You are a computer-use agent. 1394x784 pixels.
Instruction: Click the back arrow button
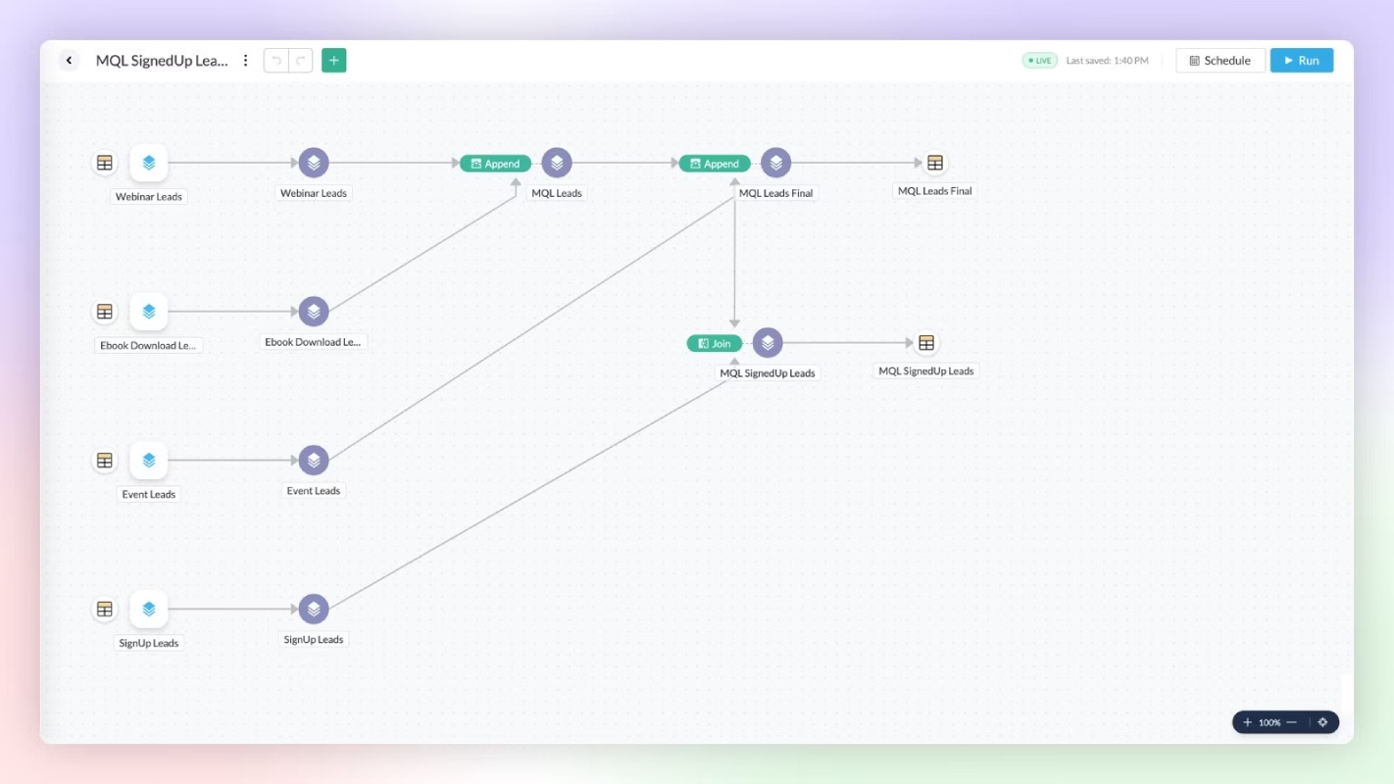pos(69,61)
